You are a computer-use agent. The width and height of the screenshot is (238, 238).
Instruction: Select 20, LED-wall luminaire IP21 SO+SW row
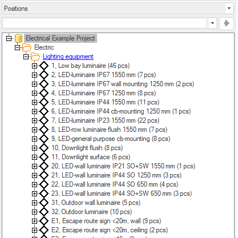tap(123, 166)
